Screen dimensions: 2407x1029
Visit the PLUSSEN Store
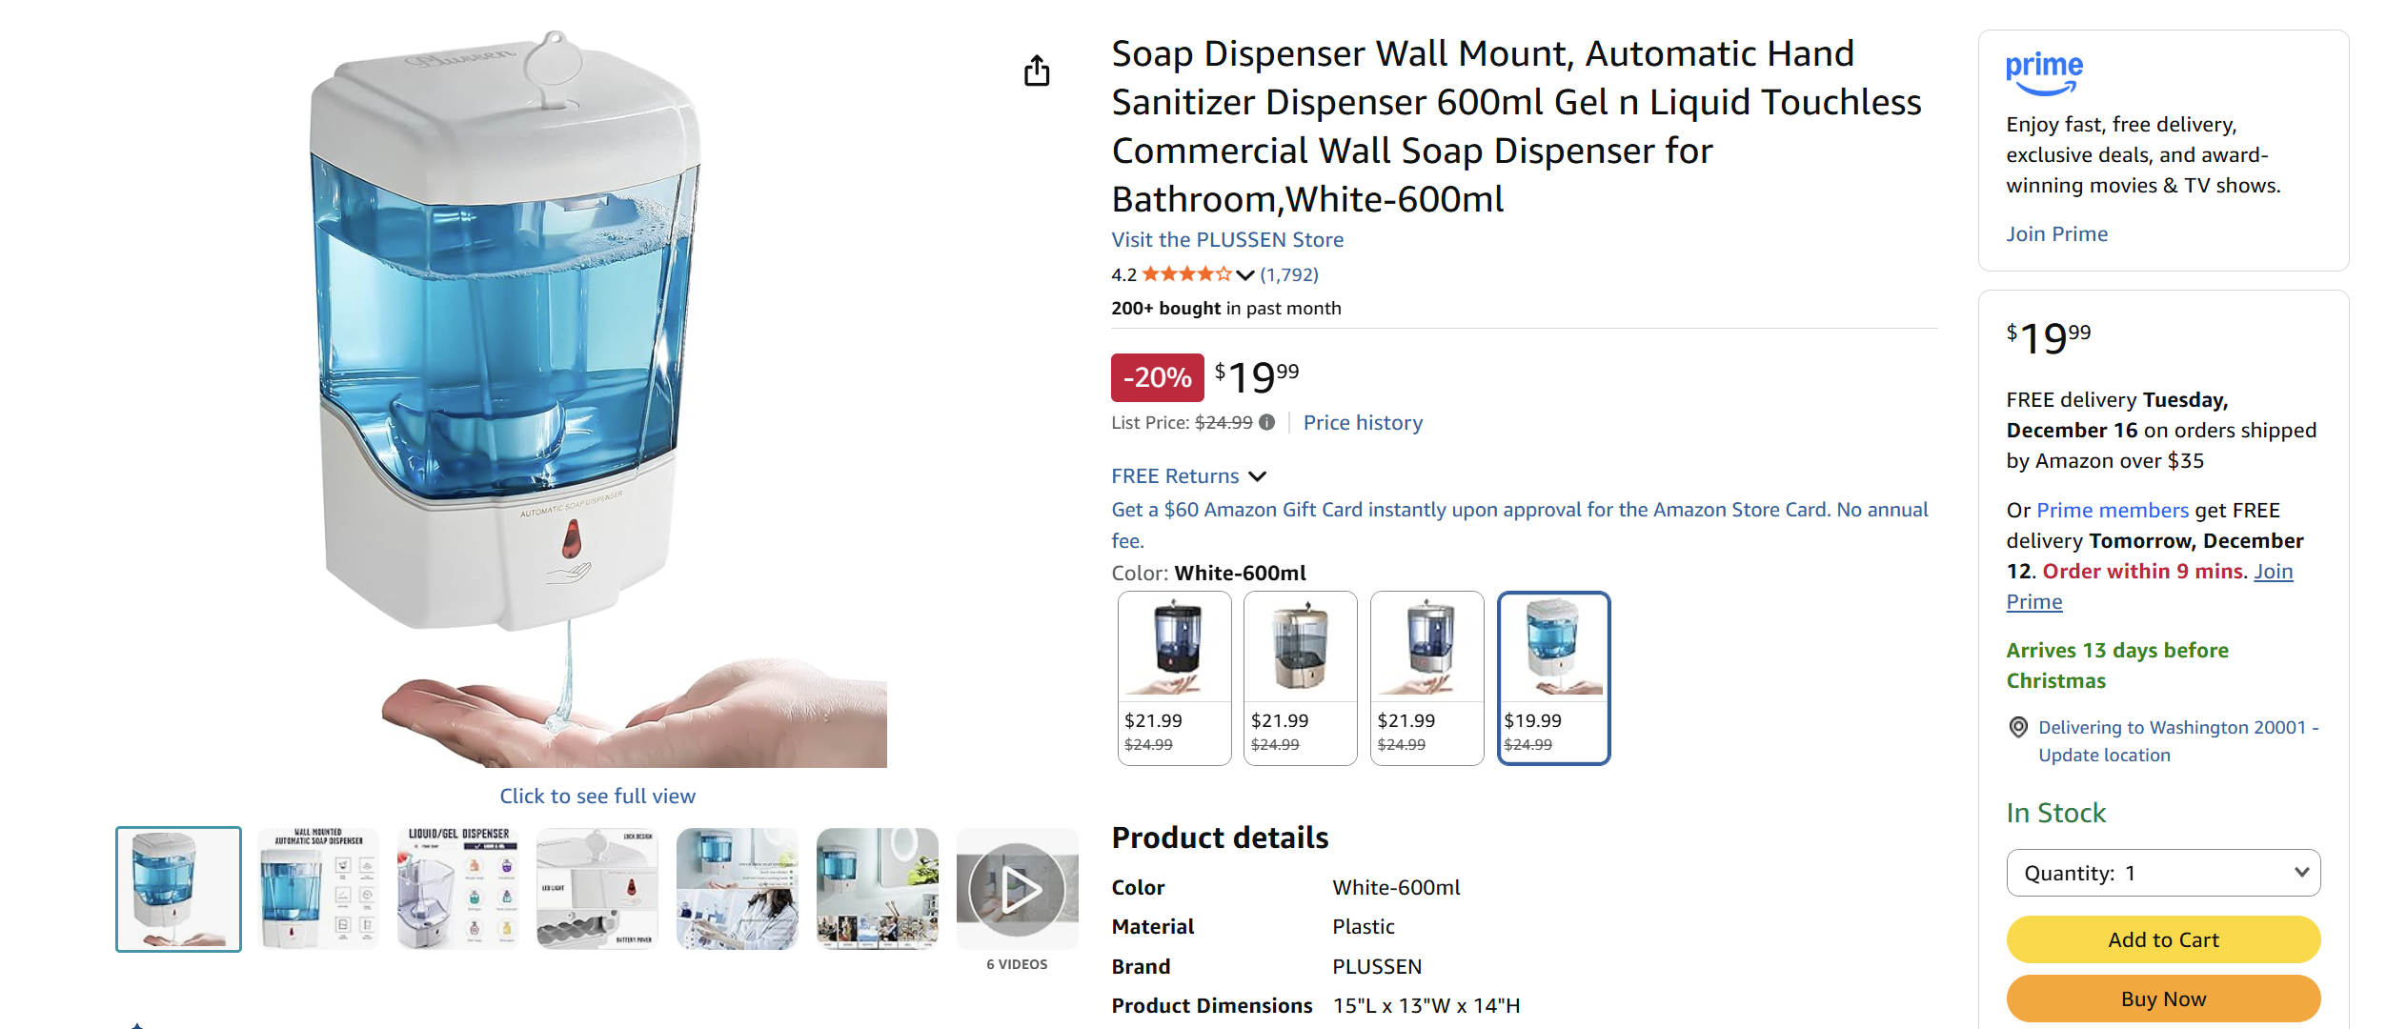[1226, 239]
